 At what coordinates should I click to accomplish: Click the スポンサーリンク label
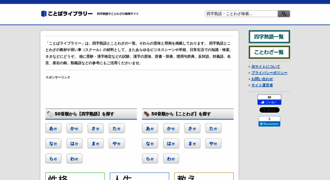click(x=58, y=77)
